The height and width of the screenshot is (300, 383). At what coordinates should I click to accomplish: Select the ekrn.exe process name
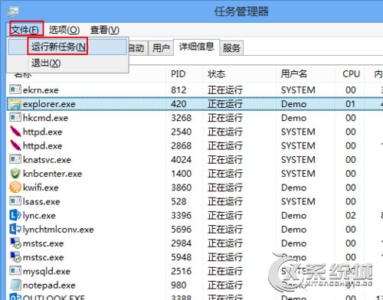[x=41, y=90]
